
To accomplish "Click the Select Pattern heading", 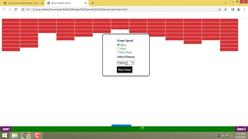I will (x=126, y=57).
